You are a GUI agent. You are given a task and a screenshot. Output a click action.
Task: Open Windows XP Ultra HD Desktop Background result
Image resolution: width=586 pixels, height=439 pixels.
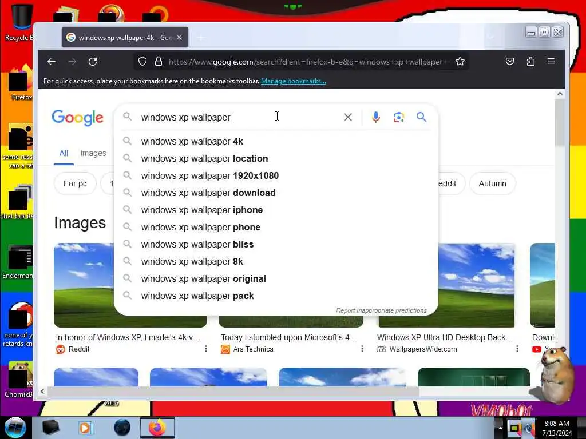click(445, 337)
